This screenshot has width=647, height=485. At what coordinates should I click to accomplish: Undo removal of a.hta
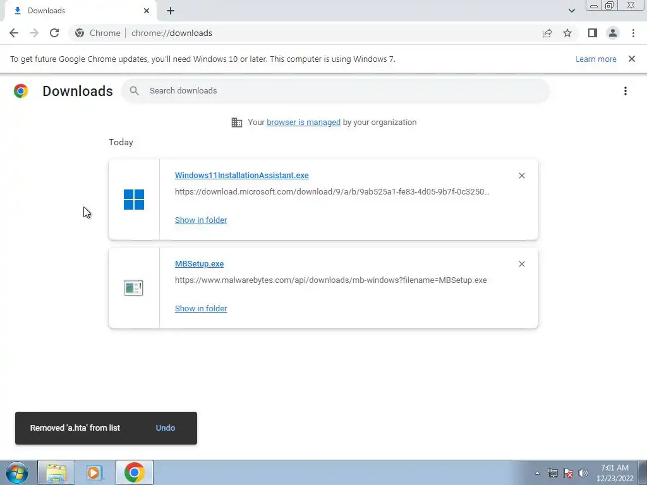click(x=166, y=428)
